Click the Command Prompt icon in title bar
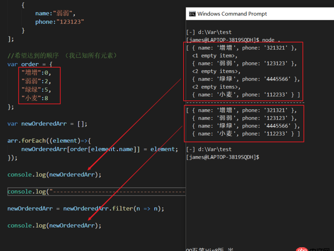 [192, 13]
